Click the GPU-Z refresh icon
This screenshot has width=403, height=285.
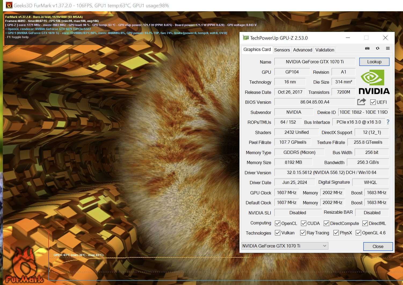click(377, 49)
